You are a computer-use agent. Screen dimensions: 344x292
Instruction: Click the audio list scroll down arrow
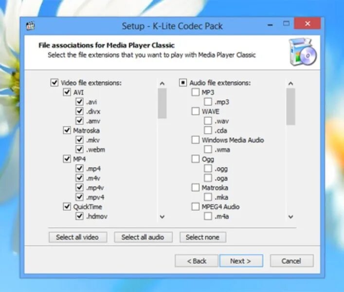point(290,217)
